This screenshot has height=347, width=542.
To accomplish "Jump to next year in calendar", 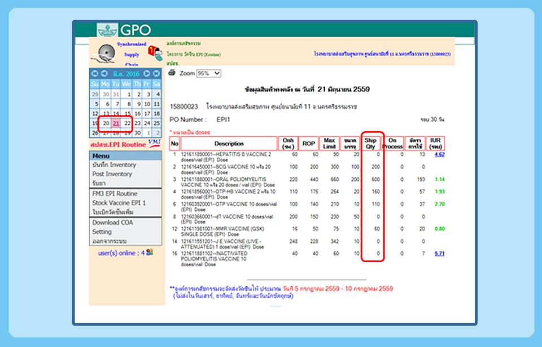I will pyautogui.click(x=156, y=73).
